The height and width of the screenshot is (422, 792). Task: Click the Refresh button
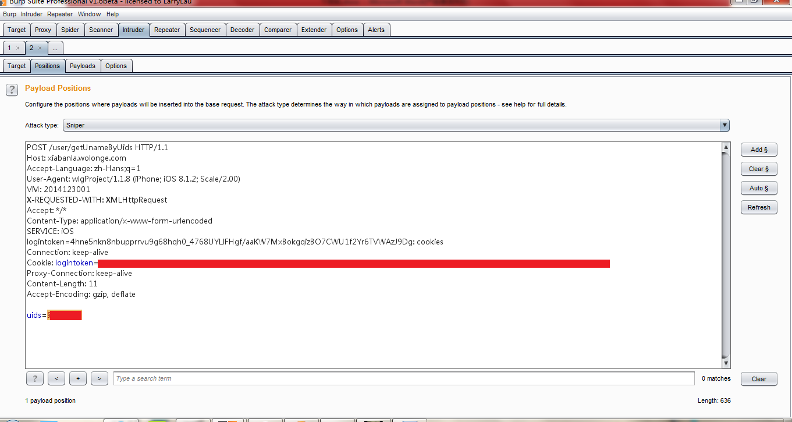[759, 207]
